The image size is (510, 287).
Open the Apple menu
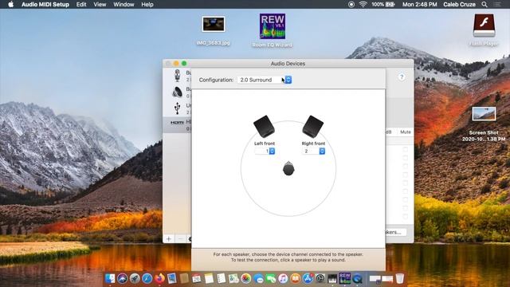(10, 5)
